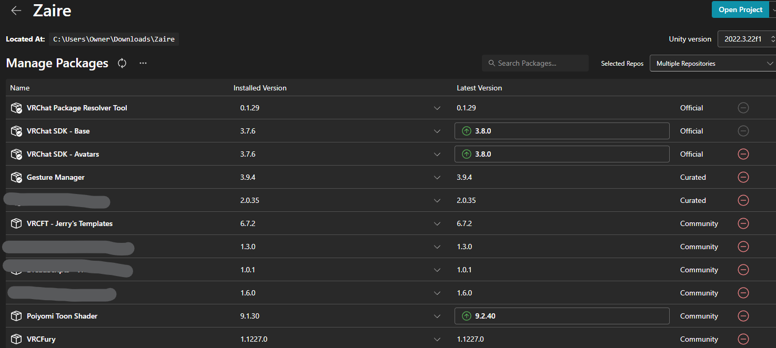Open version dropdown for Gesture Manager

click(437, 178)
